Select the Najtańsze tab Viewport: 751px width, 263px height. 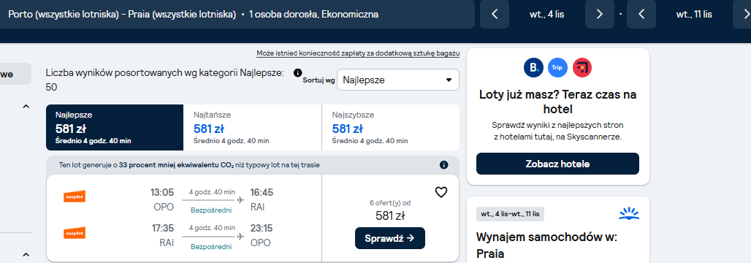[x=253, y=127]
